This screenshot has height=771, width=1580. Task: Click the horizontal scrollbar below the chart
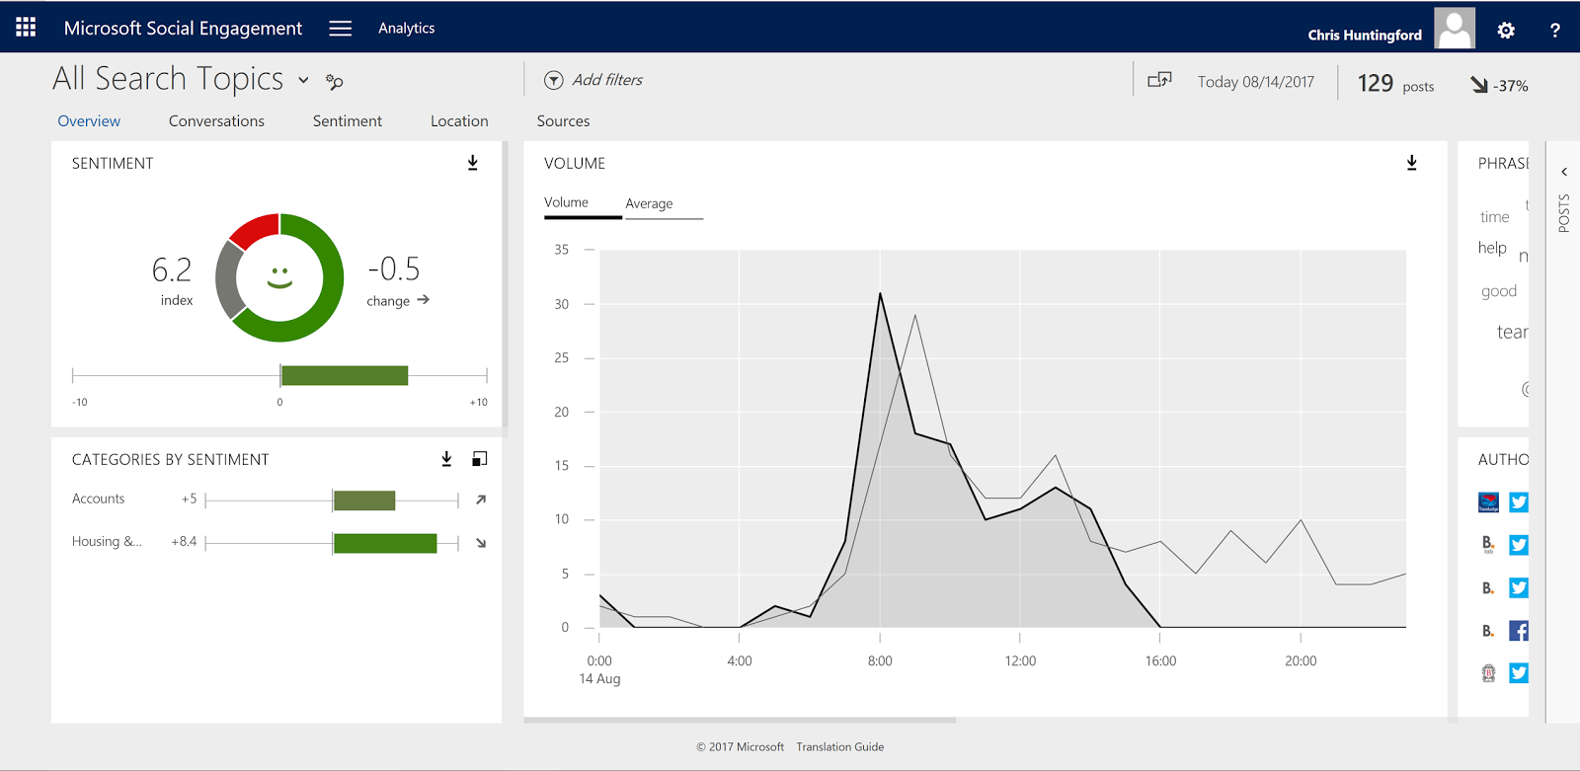(739, 721)
